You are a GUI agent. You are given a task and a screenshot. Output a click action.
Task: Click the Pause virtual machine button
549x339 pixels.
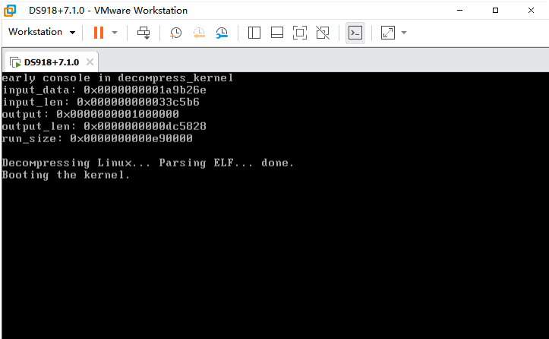(99, 33)
